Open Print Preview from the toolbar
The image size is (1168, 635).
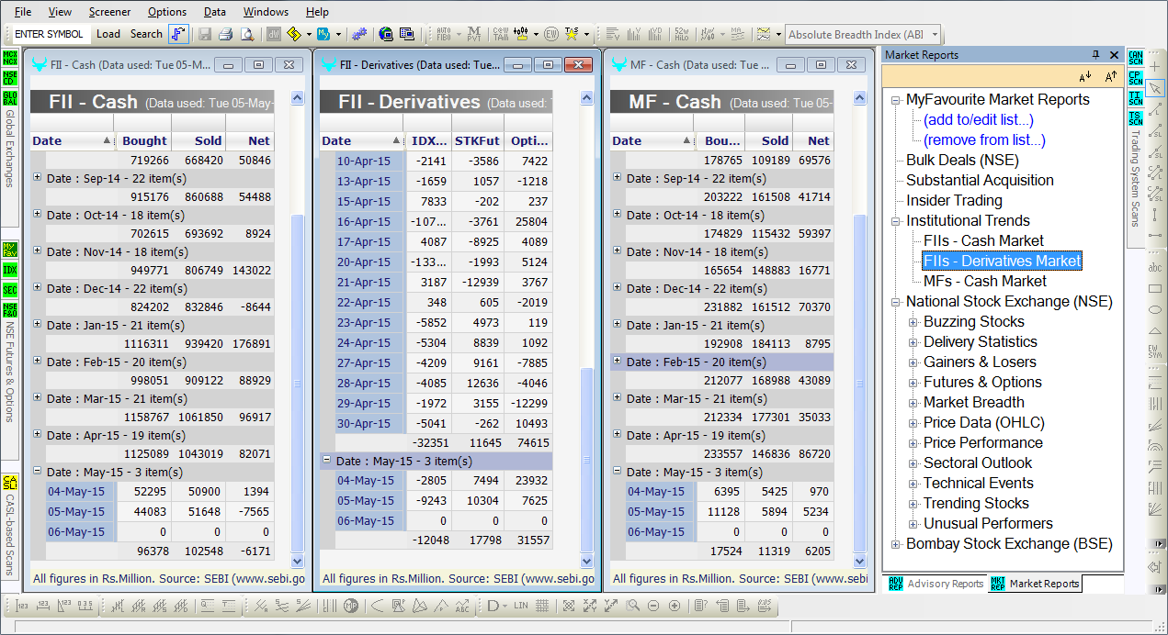(x=246, y=34)
